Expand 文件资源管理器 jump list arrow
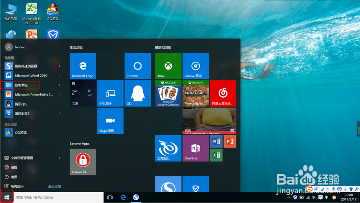Screen dimensions: 360x203 pyautogui.click(x=60, y=158)
